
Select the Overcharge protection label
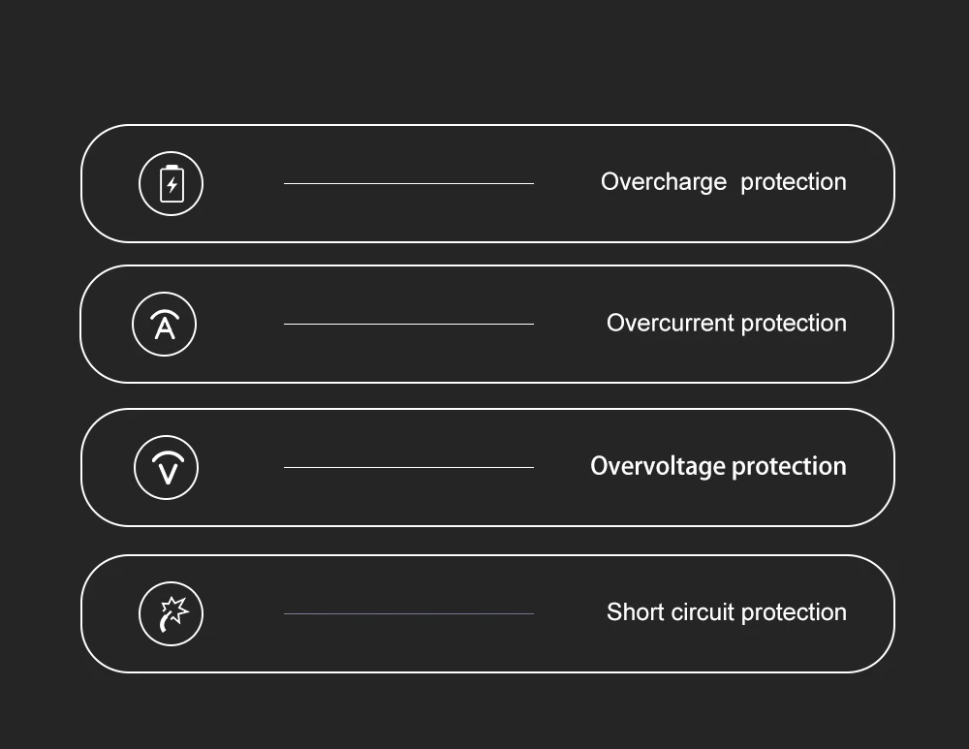click(724, 182)
